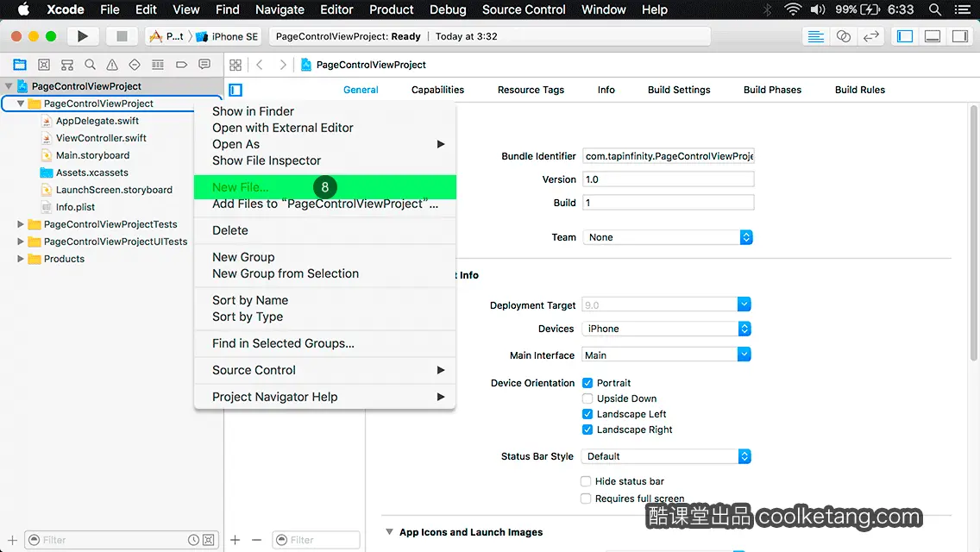The image size is (980, 552).
Task: Choose New File… from context menu
Action: click(x=325, y=187)
